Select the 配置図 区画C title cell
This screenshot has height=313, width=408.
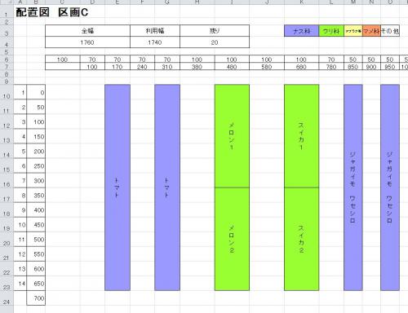51,12
